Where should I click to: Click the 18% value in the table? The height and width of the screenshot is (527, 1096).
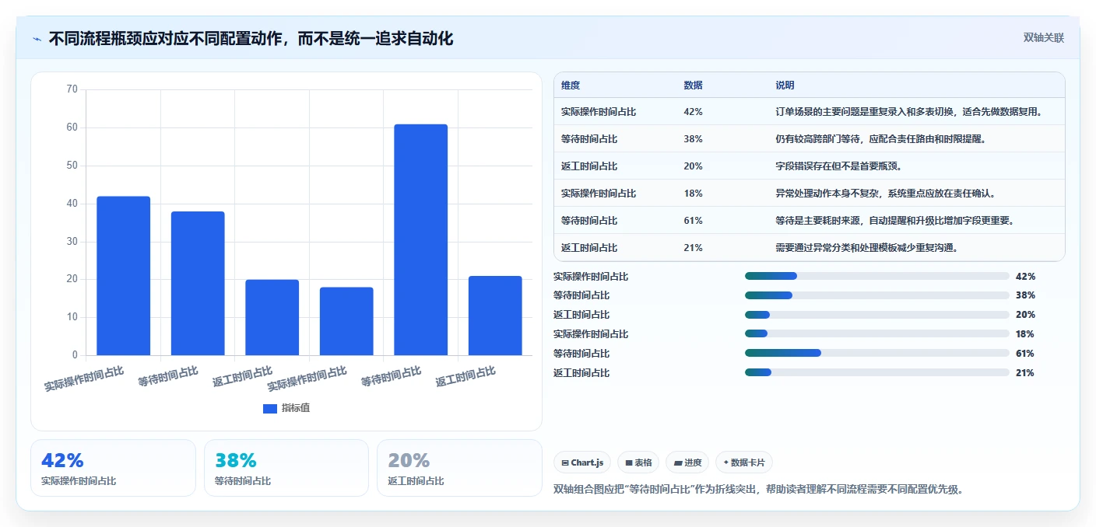click(x=693, y=194)
